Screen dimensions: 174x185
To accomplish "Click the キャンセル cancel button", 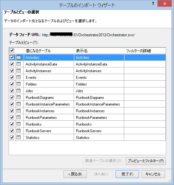I will [x=153, y=174].
